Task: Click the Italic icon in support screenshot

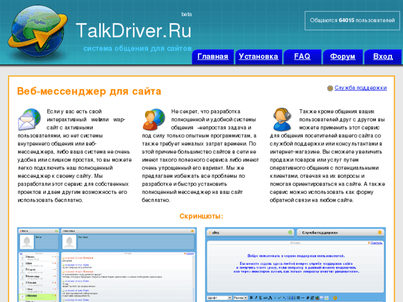Action: tap(256, 298)
